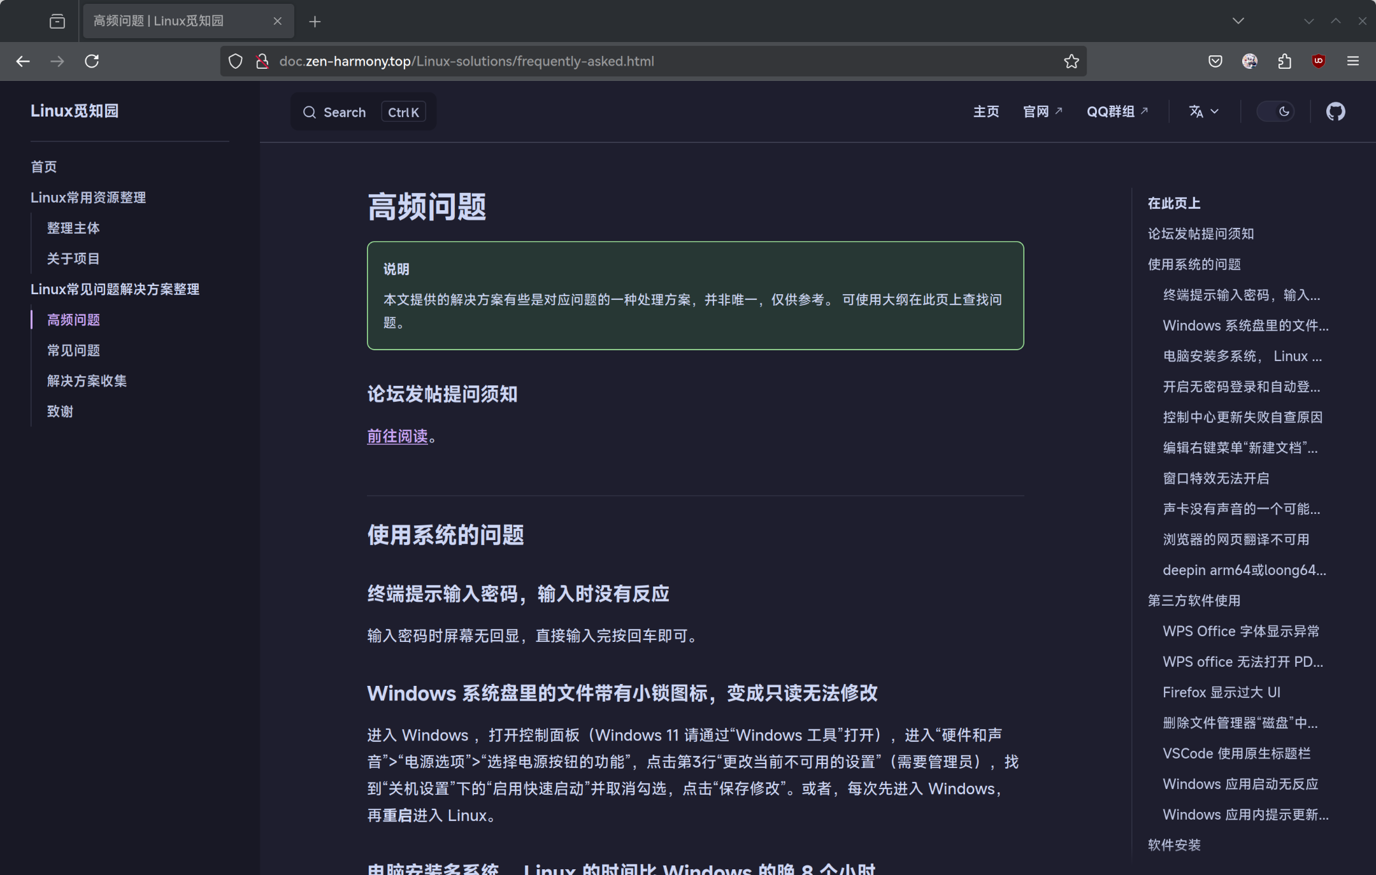The height and width of the screenshot is (875, 1376).
Task: Open the uBlock Origin extension
Action: coord(1317,61)
